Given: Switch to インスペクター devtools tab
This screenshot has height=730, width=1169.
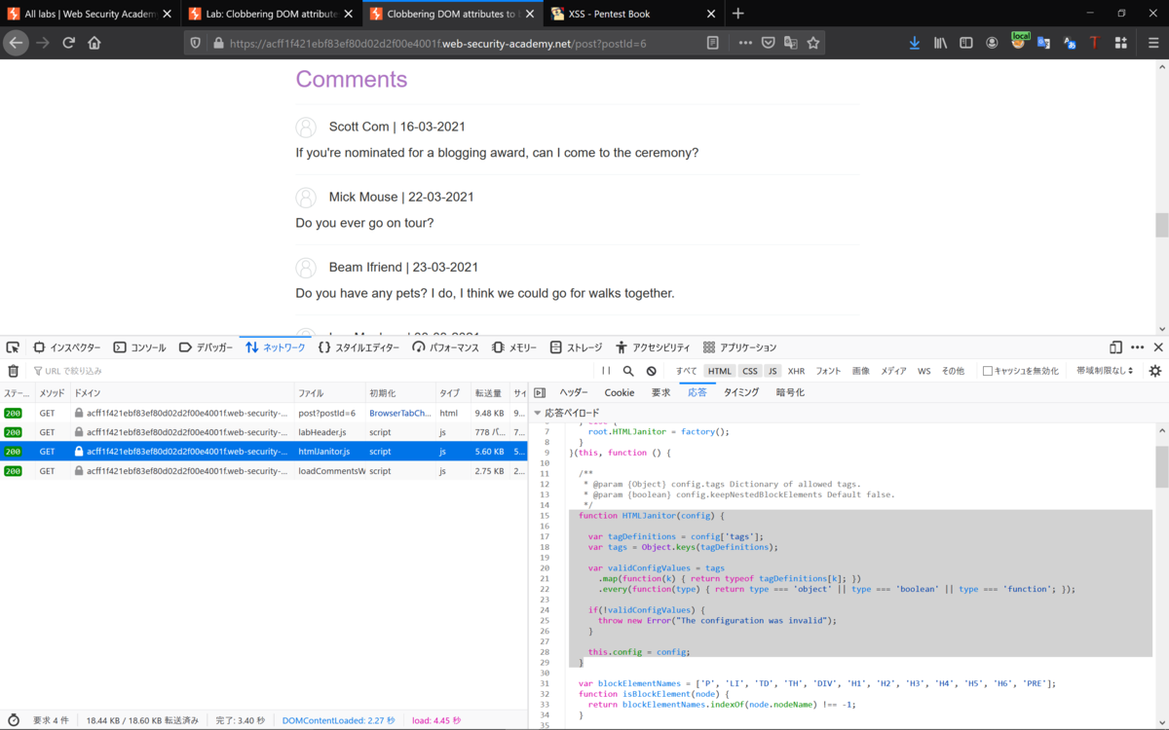Looking at the screenshot, I should pos(67,347).
